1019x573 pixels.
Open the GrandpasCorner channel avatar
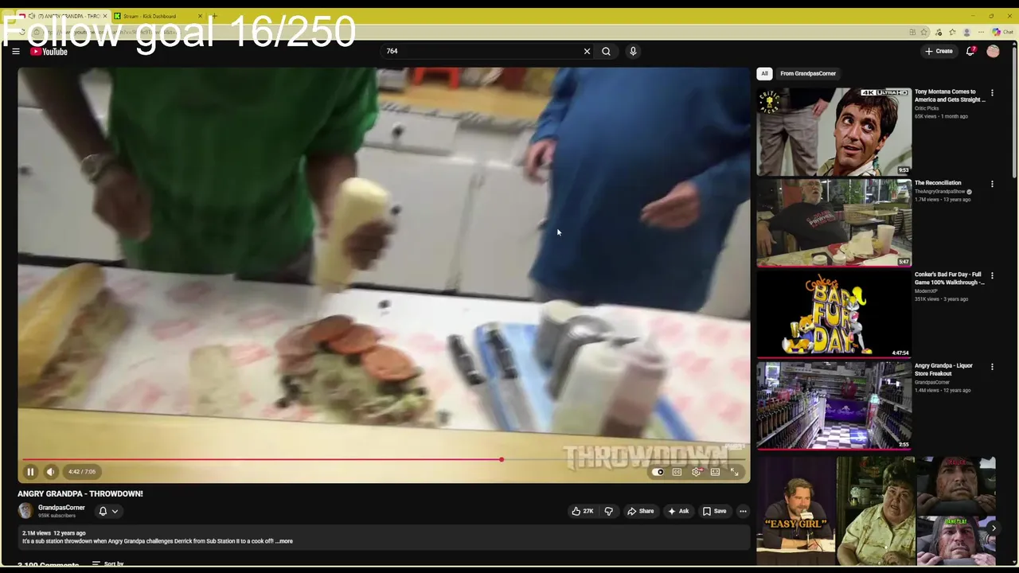pos(25,511)
